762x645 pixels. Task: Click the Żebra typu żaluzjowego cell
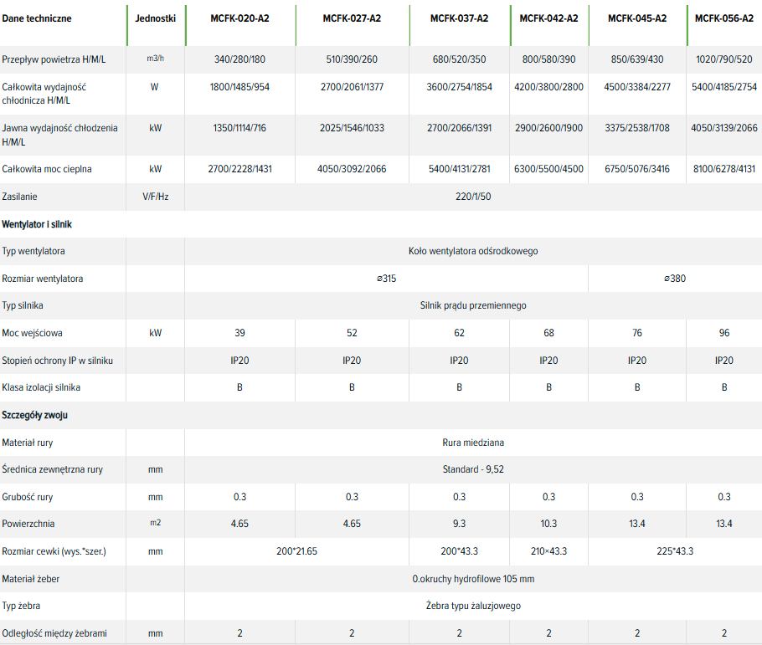pos(473,606)
